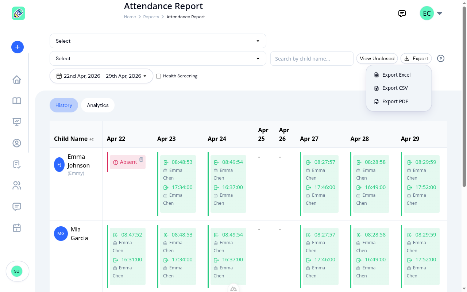Expand the second Select dropdown
The width and height of the screenshot is (467, 292).
[x=158, y=58]
